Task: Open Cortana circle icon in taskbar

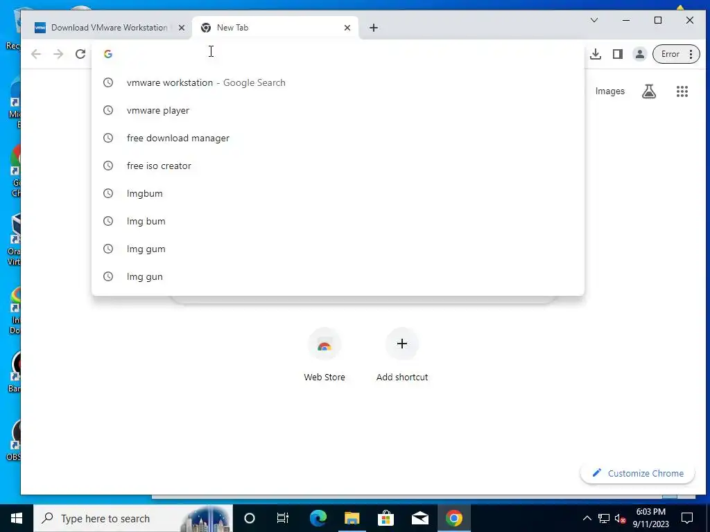Action: (x=250, y=518)
